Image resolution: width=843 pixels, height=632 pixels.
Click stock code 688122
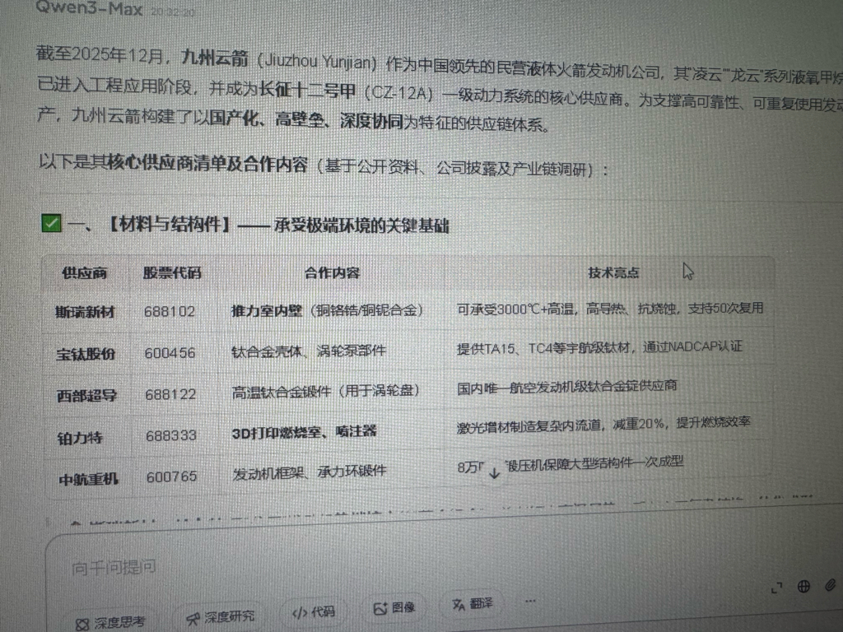pos(170,394)
